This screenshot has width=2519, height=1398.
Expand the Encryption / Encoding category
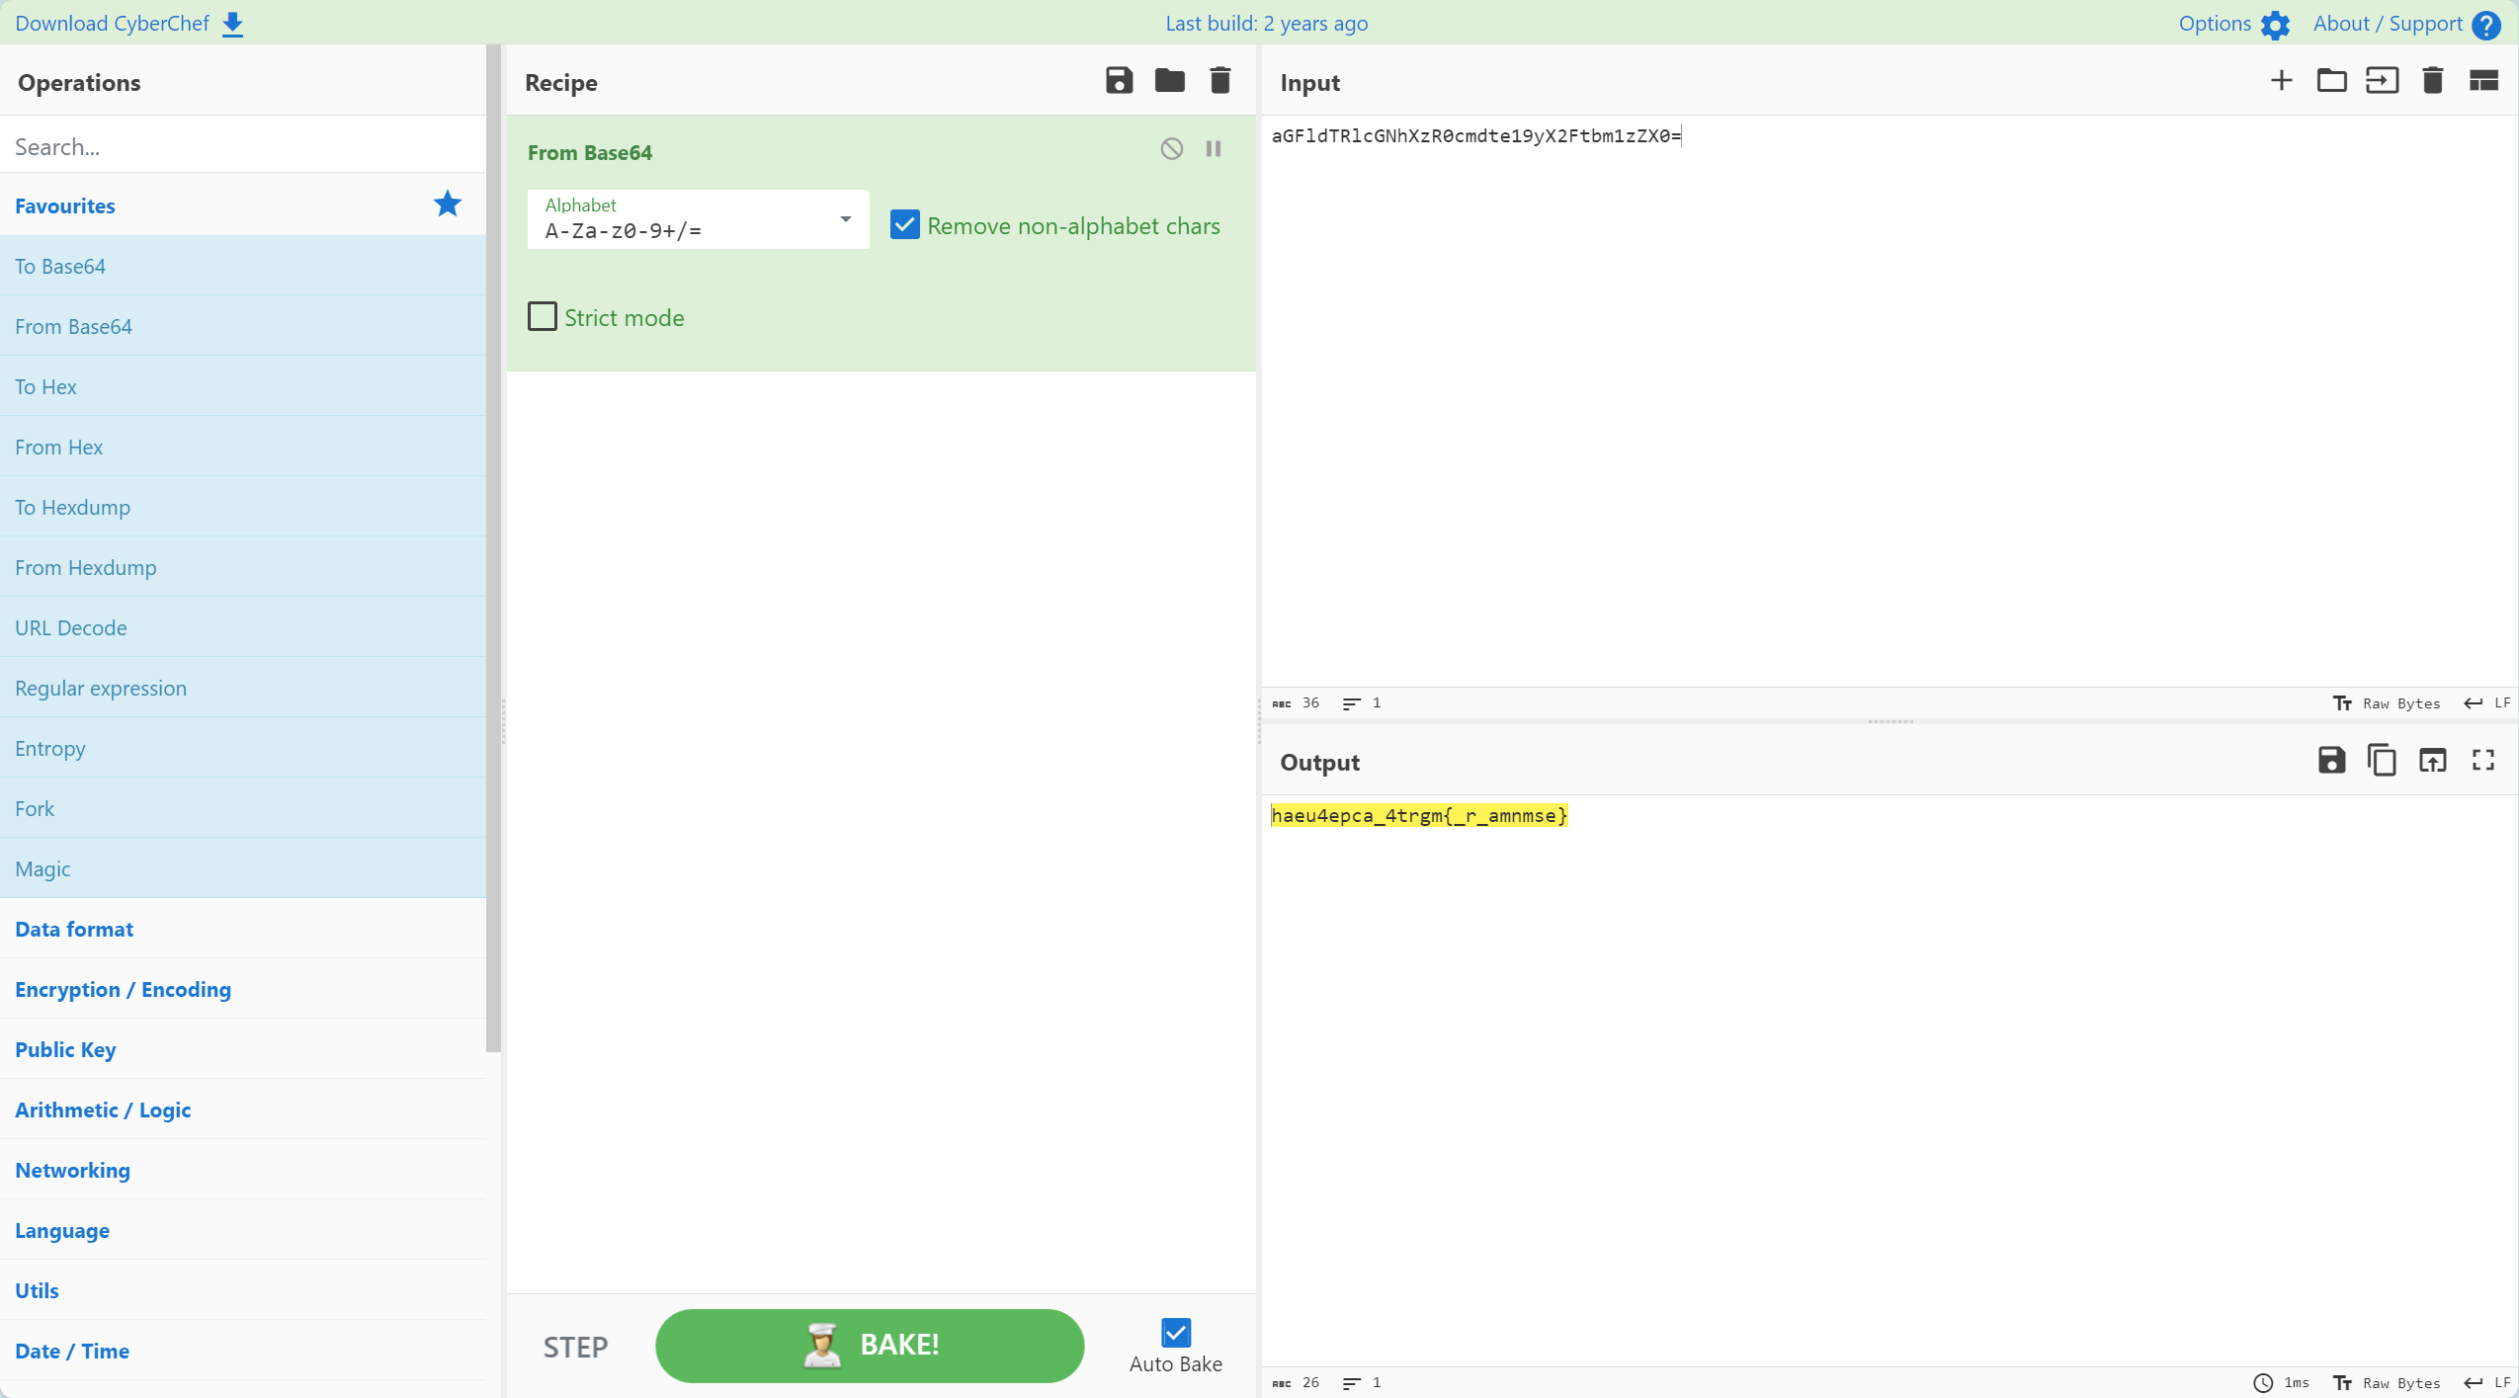(x=123, y=989)
